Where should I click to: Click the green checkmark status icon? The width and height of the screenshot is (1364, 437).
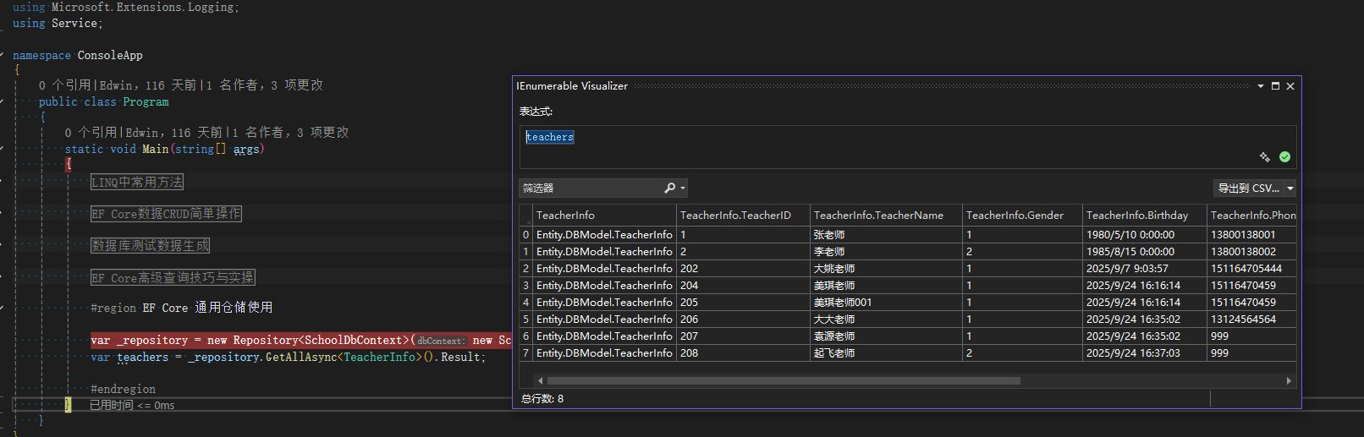pos(1284,157)
